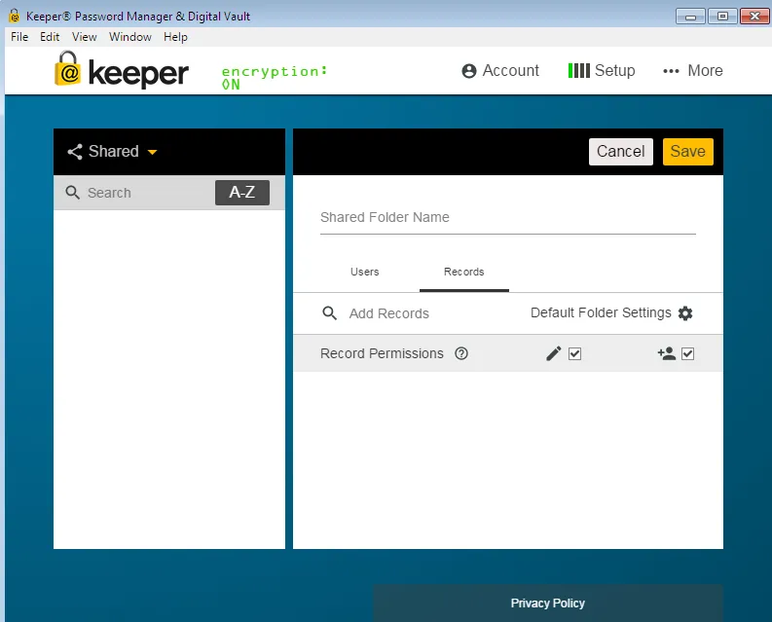Minimize the Keeper window
772x622 pixels.
point(691,17)
